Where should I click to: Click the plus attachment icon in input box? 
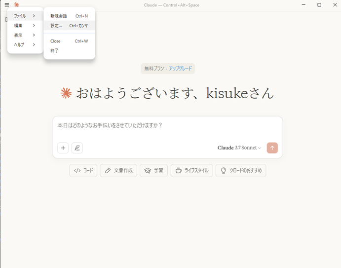pyautogui.click(x=63, y=148)
